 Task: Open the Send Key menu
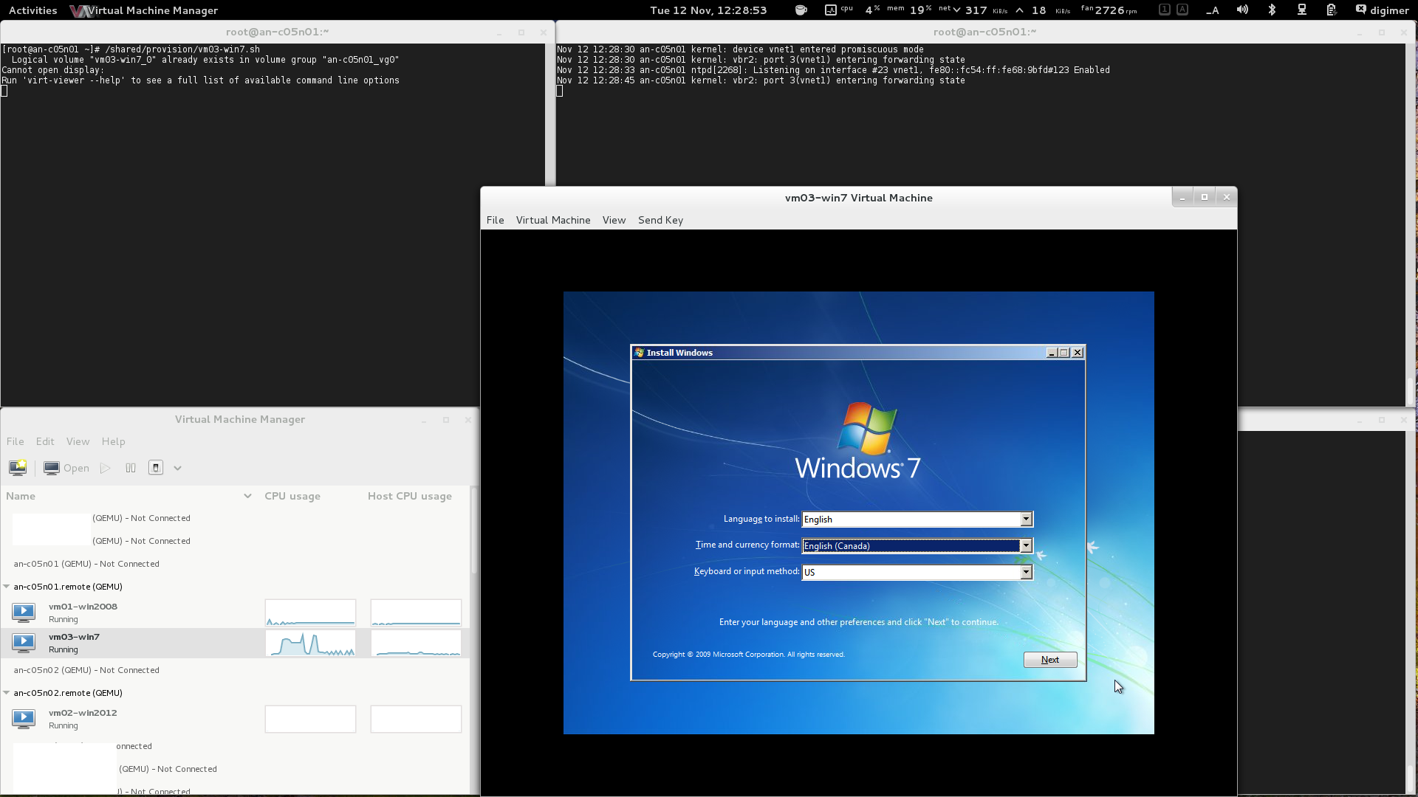660,220
